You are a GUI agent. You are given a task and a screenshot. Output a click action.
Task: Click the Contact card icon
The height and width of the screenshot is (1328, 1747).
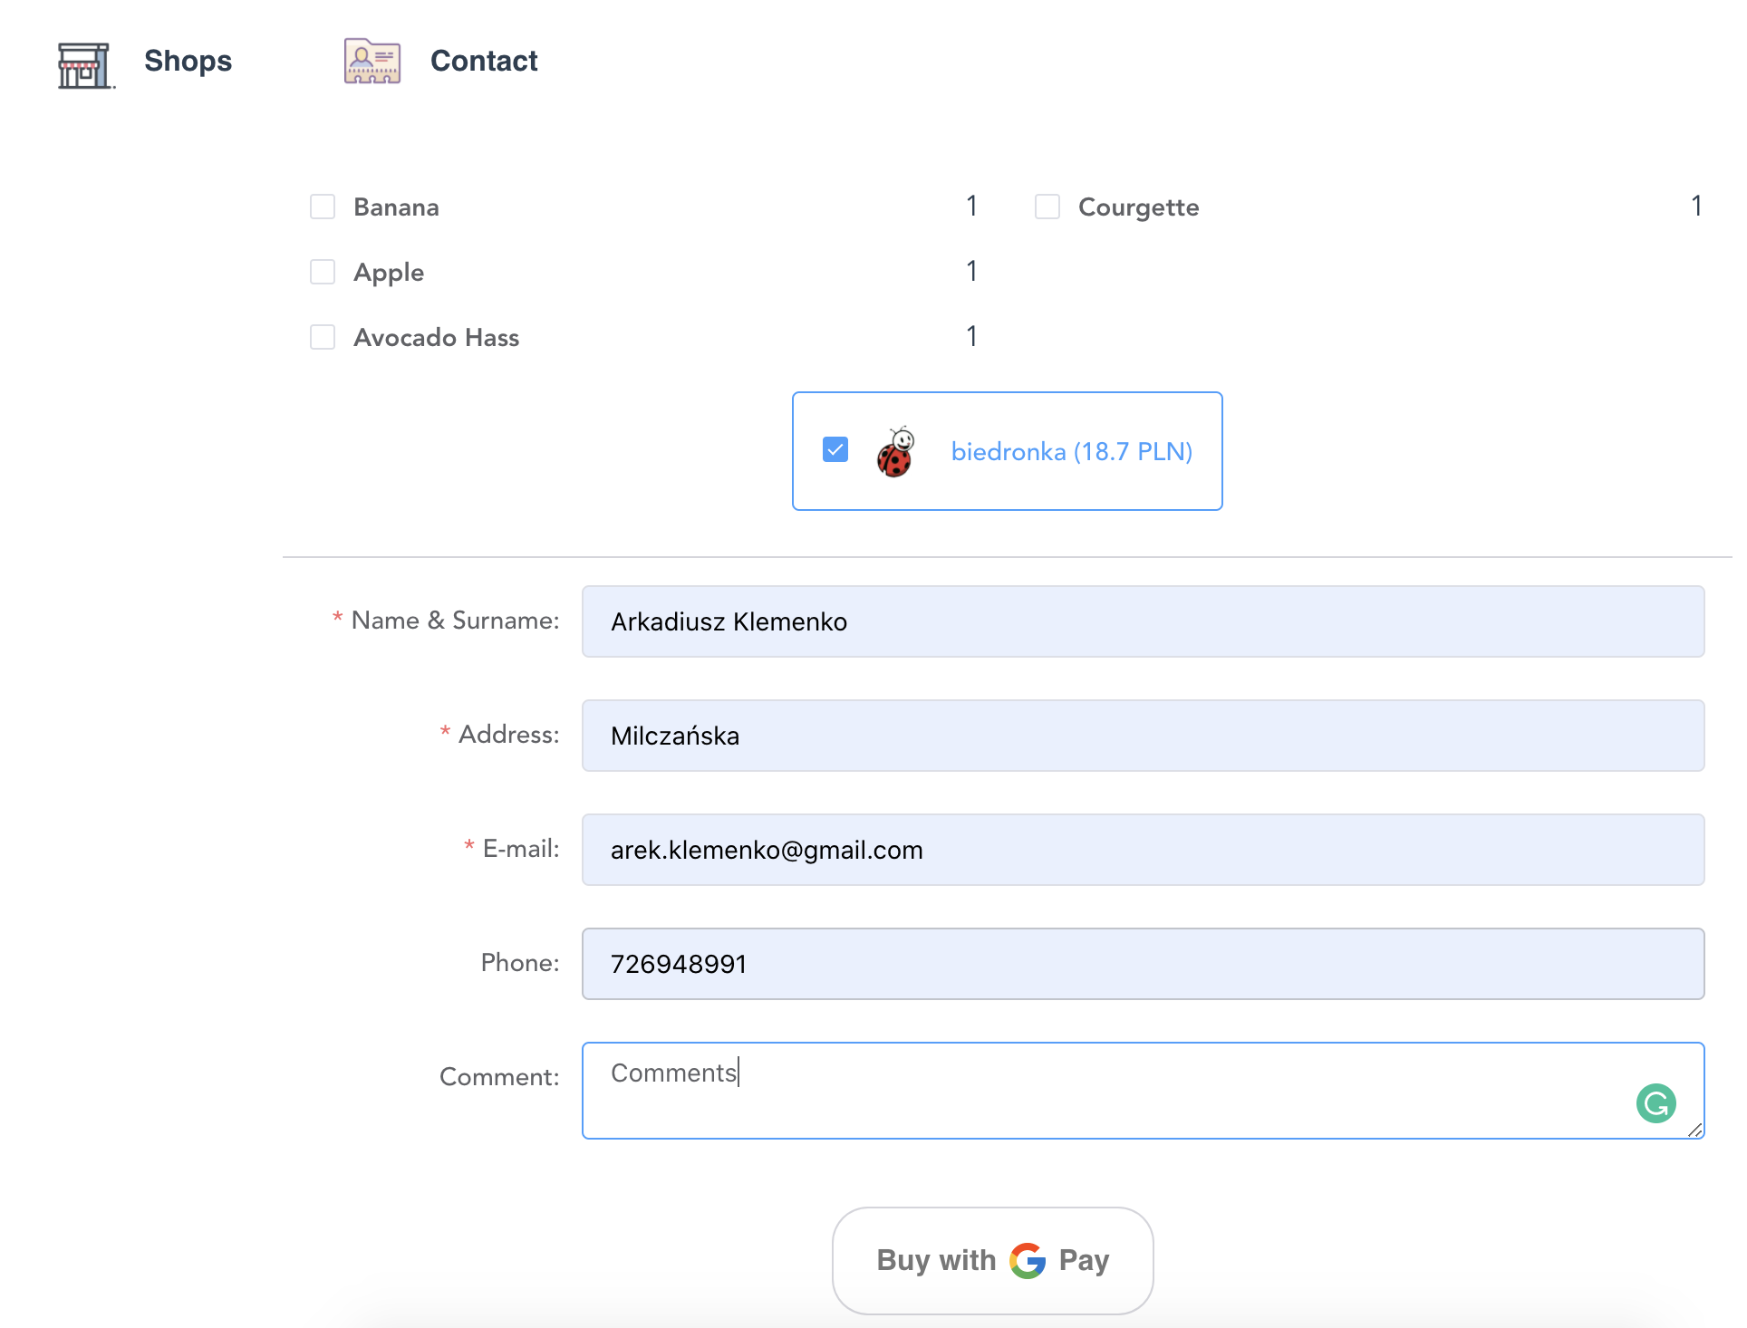point(372,62)
